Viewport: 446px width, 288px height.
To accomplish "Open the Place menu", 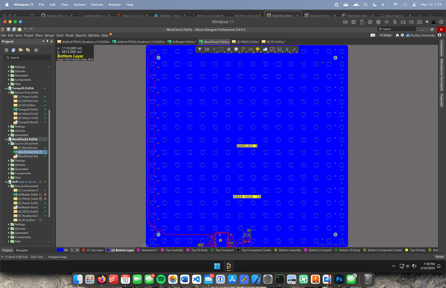I will tap(39, 36).
